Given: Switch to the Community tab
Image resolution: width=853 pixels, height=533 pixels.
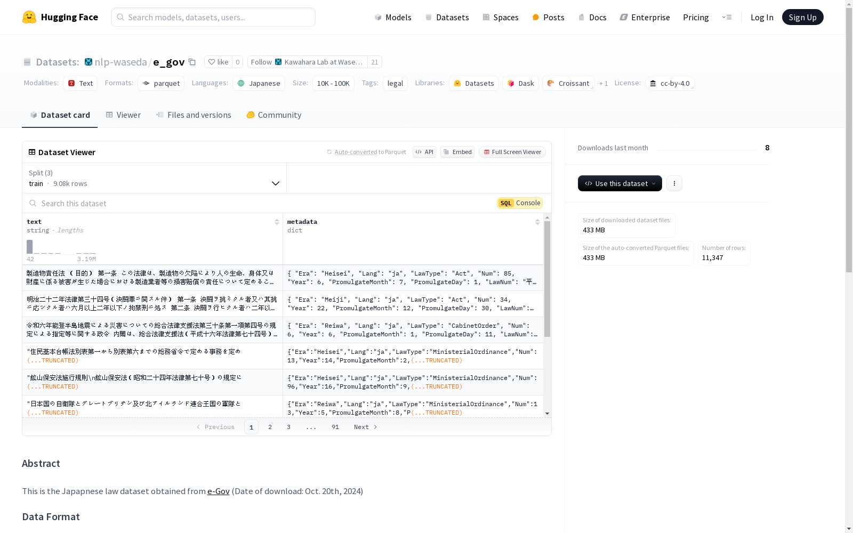Looking at the screenshot, I should point(274,115).
